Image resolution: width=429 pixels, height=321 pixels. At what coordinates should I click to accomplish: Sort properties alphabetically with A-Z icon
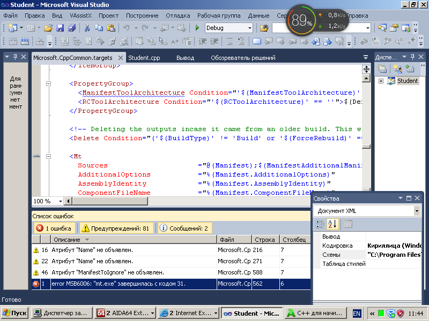pos(332,224)
